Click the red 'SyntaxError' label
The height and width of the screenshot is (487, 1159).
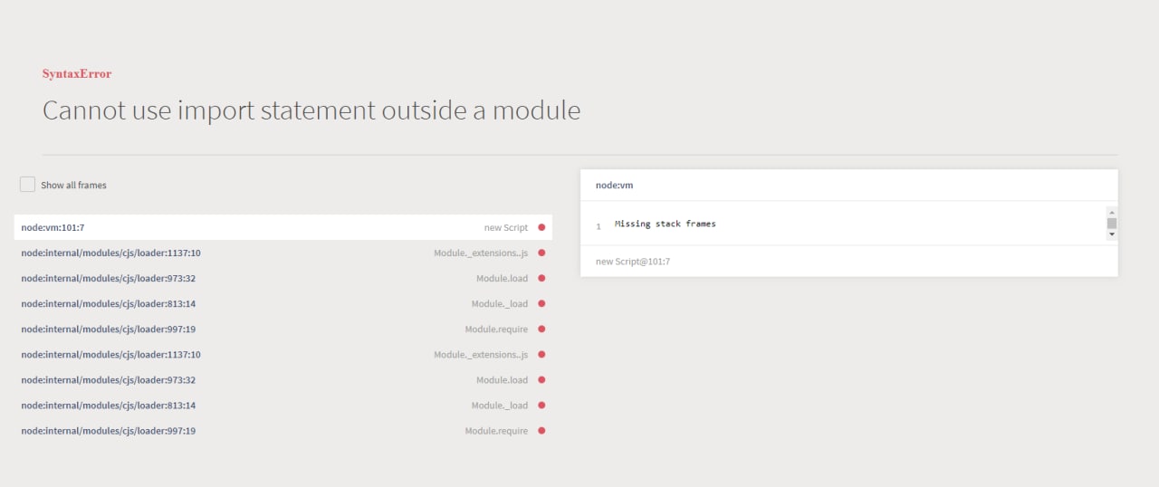(77, 74)
